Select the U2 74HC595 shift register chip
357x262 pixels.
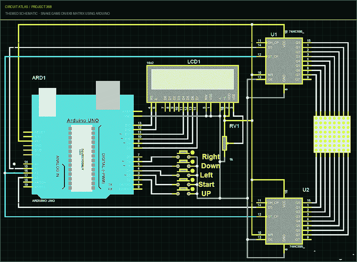pyautogui.click(x=284, y=221)
